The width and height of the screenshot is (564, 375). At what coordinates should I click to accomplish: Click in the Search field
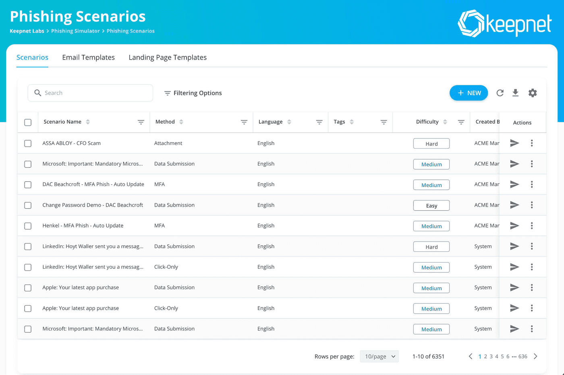pos(90,93)
